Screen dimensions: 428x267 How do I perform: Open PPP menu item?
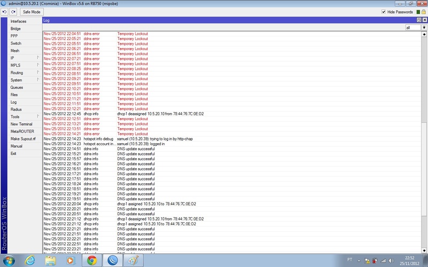click(x=25, y=36)
